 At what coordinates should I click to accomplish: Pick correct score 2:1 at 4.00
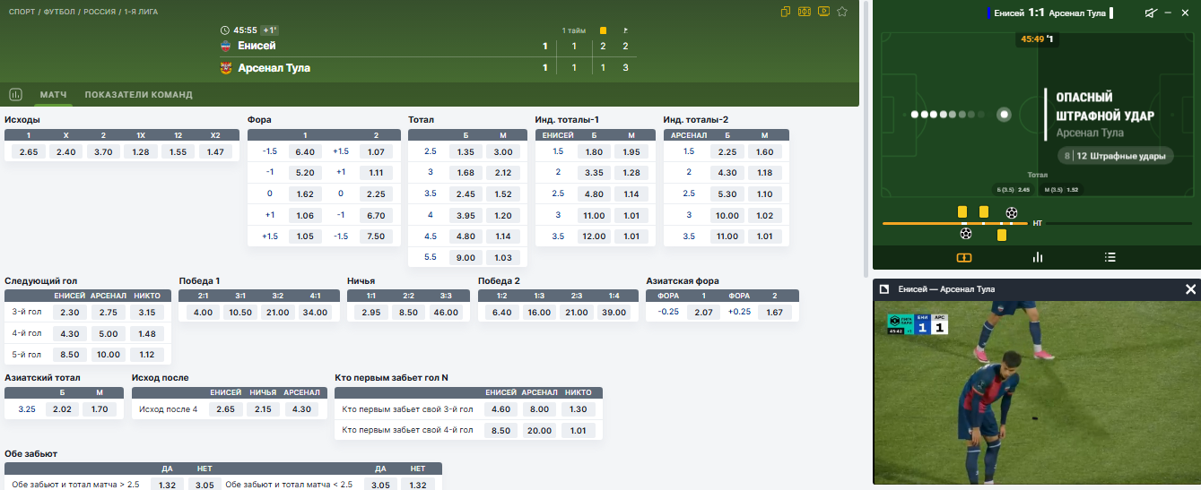[203, 313]
